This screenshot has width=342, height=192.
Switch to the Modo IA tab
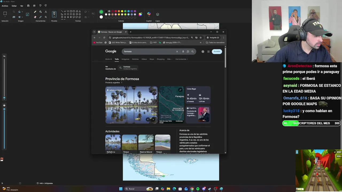point(108,59)
